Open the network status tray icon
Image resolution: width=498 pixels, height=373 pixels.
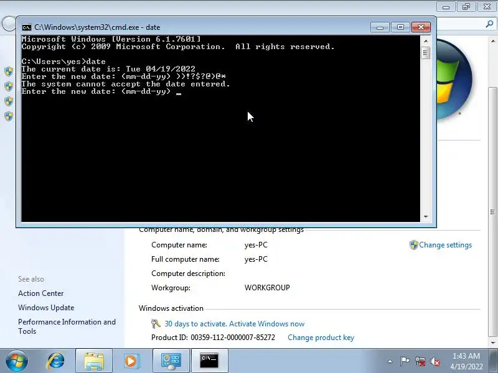click(420, 361)
